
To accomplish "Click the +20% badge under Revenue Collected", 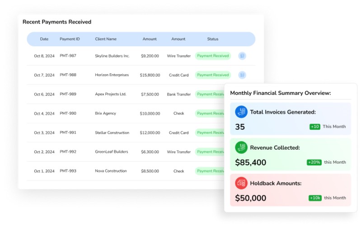I will 314,162.
